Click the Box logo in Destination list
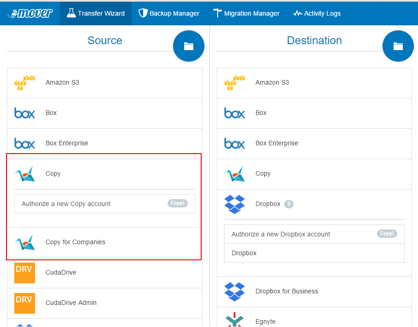Viewport: 418px width, 327px height. (235, 113)
